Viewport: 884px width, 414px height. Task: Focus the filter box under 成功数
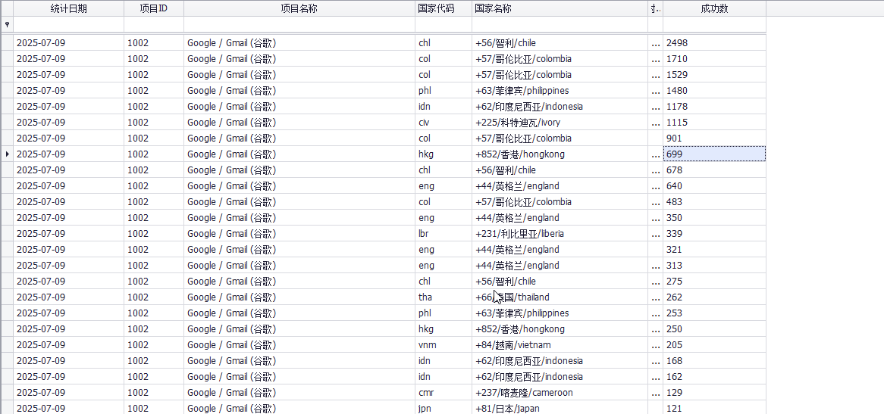tap(714, 25)
